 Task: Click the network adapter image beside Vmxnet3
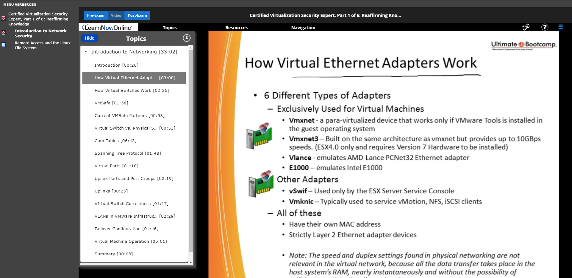click(258, 136)
